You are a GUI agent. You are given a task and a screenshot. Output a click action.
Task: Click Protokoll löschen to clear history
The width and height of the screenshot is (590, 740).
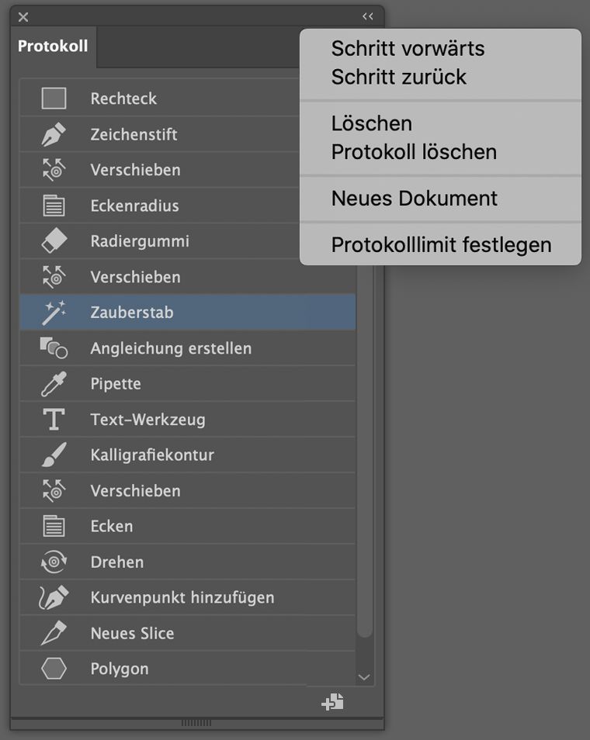pos(414,151)
